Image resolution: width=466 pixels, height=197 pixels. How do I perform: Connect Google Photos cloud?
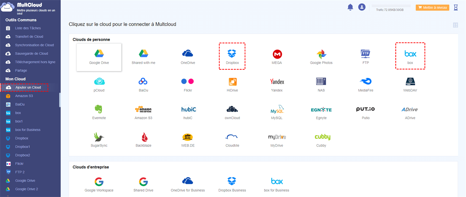click(x=321, y=57)
